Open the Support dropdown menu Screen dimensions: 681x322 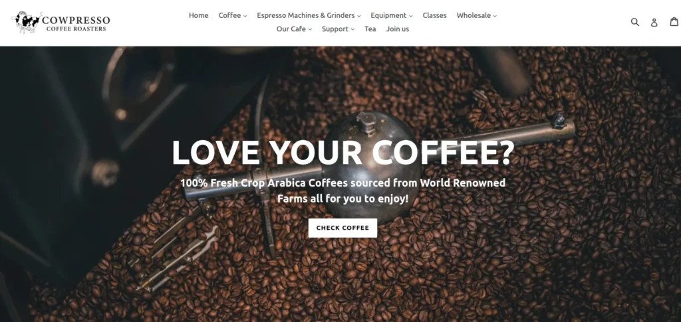click(x=338, y=29)
